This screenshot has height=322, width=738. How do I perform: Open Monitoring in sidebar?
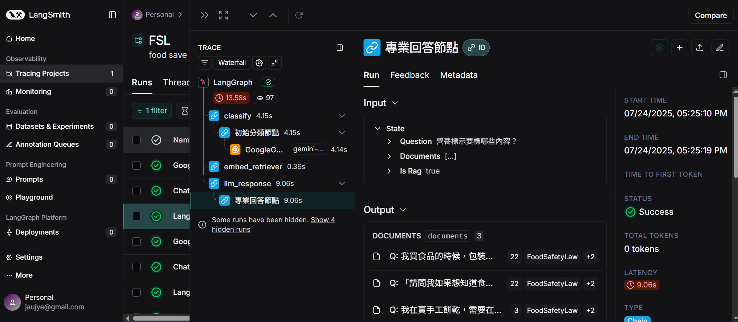point(62,91)
